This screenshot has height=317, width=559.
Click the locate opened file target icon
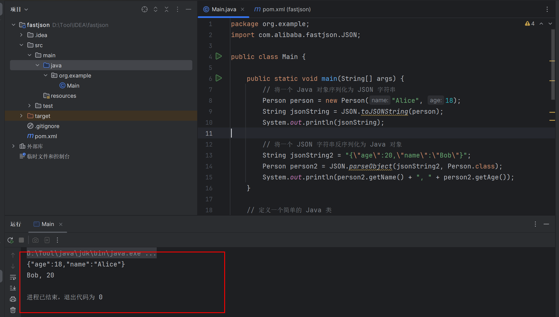145,9
